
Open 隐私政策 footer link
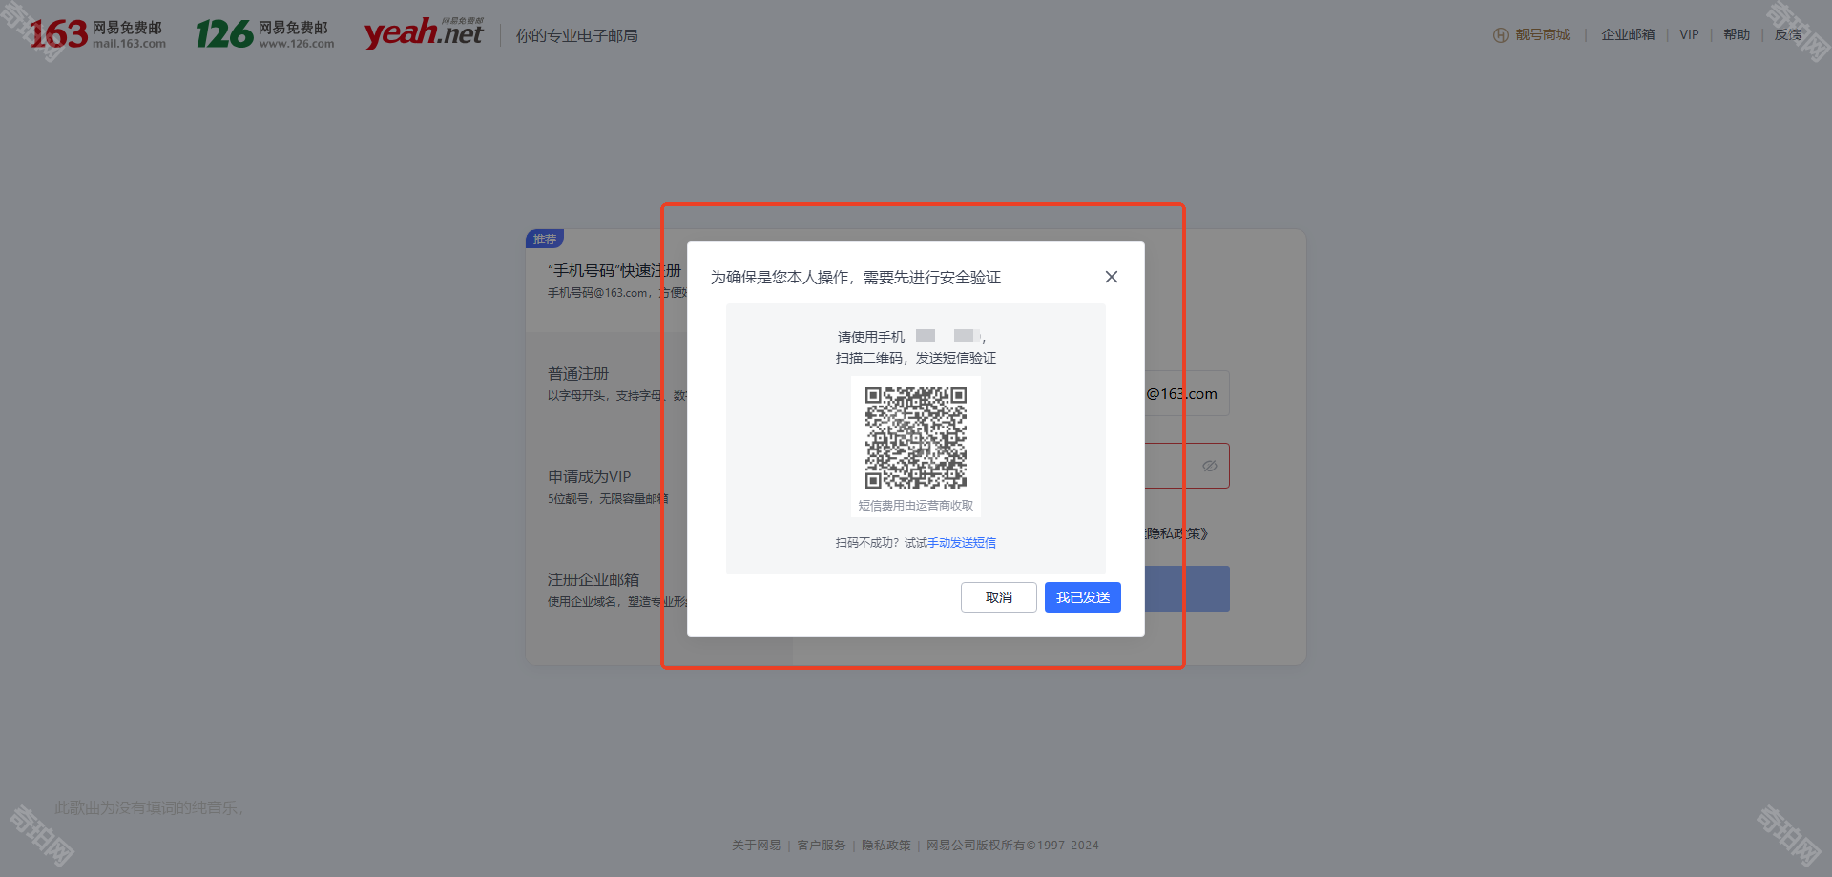pyautogui.click(x=885, y=846)
